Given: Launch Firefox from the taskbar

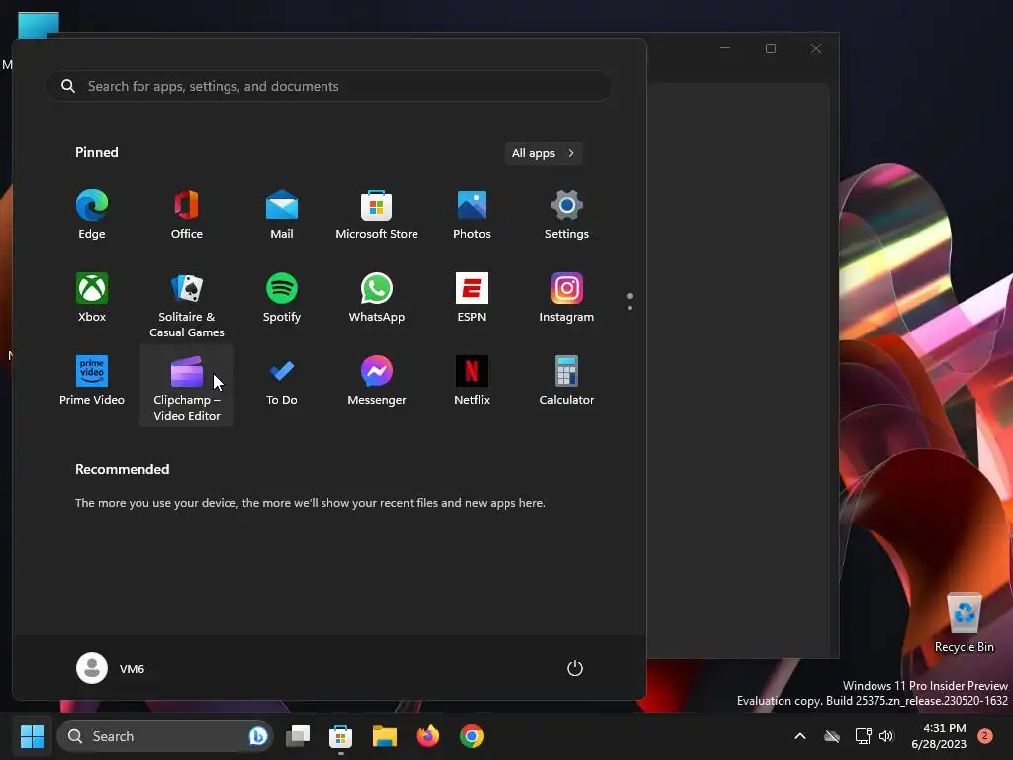Looking at the screenshot, I should 427,736.
